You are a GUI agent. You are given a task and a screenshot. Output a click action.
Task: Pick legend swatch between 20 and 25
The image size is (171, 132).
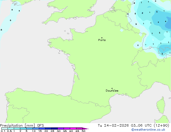pos(48,128)
